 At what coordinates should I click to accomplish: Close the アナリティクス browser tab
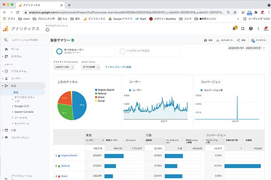pyautogui.click(x=61, y=5)
